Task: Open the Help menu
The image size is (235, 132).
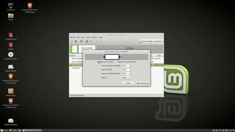Action: click(100, 37)
